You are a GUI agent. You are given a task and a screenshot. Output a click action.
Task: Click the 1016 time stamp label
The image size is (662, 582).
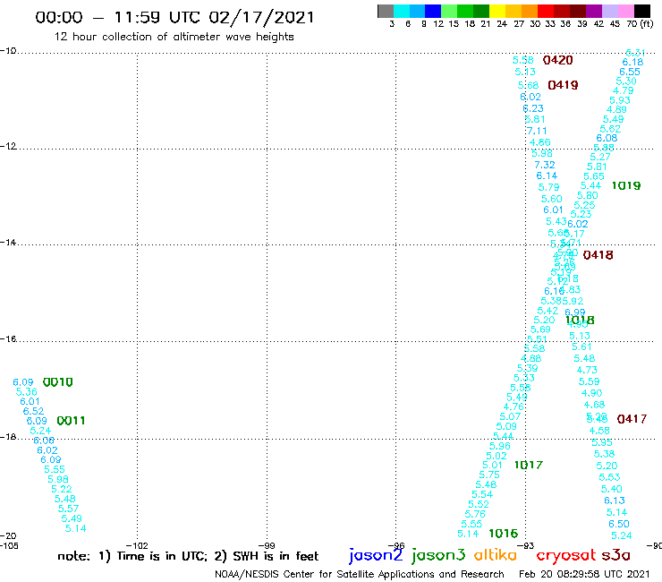tap(503, 534)
